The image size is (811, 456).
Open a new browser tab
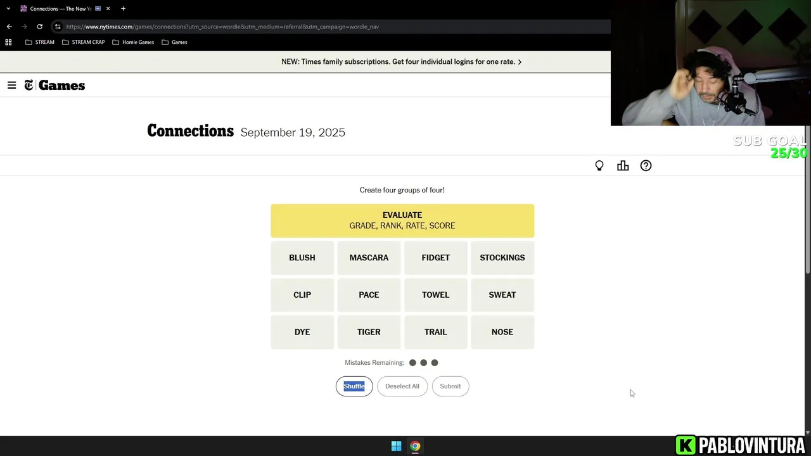(123, 9)
